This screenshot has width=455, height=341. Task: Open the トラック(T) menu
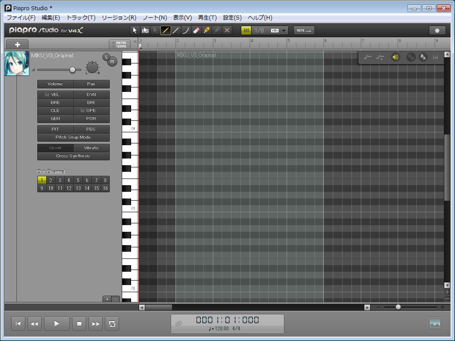[x=81, y=18]
